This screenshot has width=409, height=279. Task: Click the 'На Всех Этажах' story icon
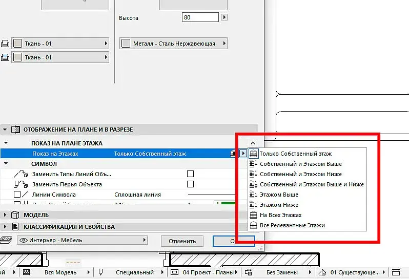[x=253, y=215]
